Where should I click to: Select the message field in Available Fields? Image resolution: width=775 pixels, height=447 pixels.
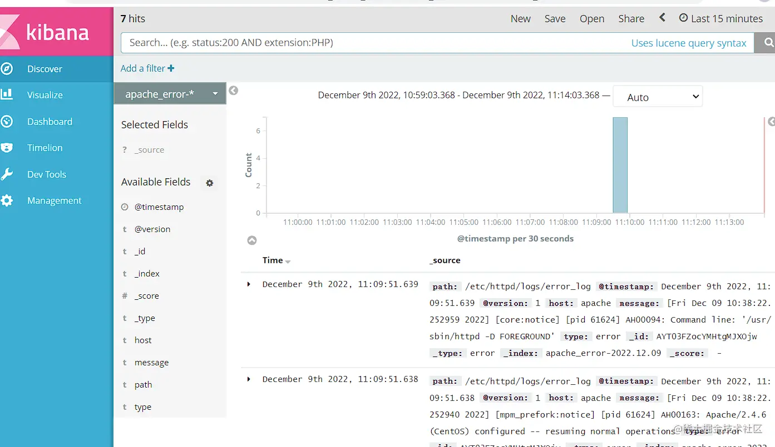click(151, 363)
